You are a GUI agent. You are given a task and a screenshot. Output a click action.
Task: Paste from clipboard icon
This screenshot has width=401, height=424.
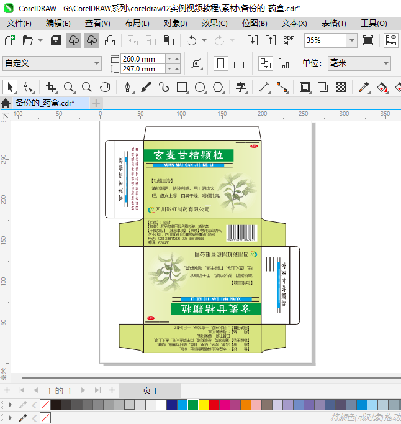pos(169,40)
